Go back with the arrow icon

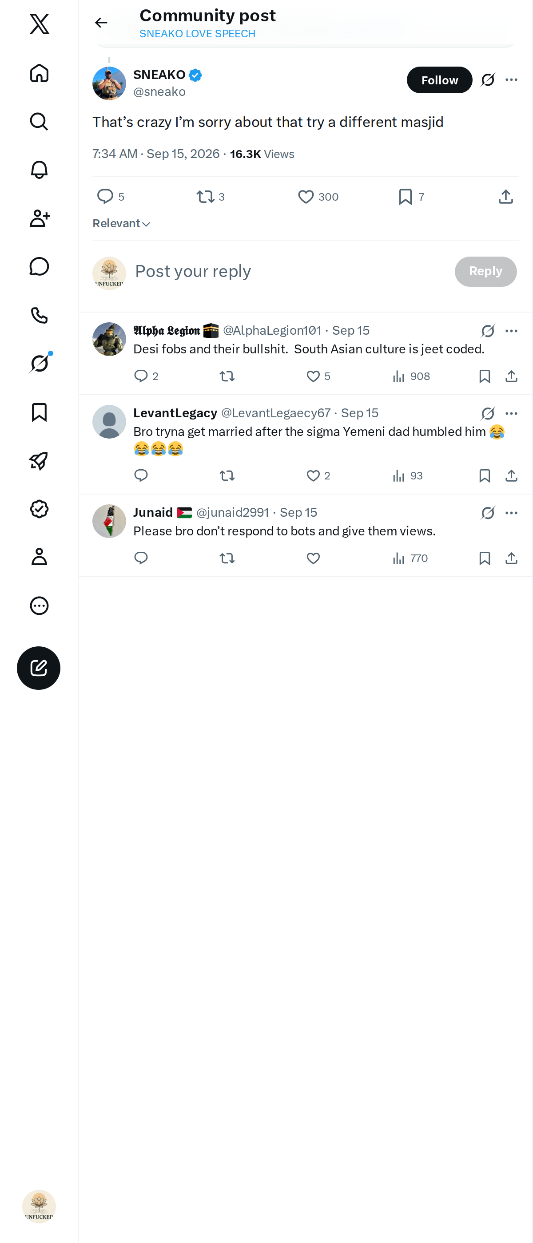click(x=101, y=23)
